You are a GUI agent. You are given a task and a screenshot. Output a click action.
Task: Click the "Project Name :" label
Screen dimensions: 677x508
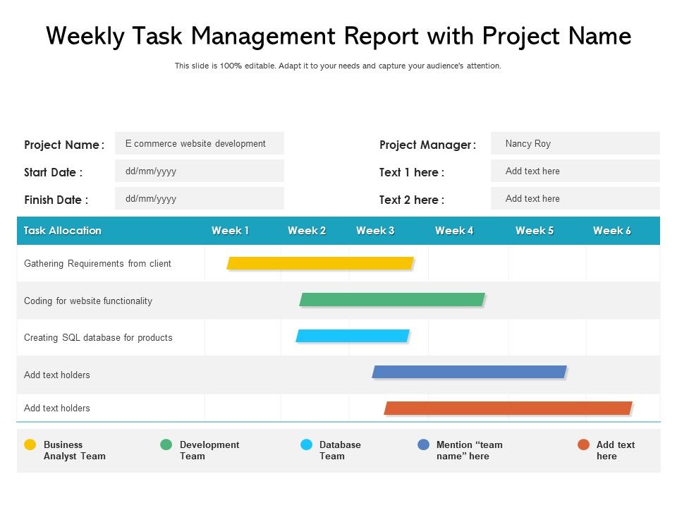coord(64,145)
